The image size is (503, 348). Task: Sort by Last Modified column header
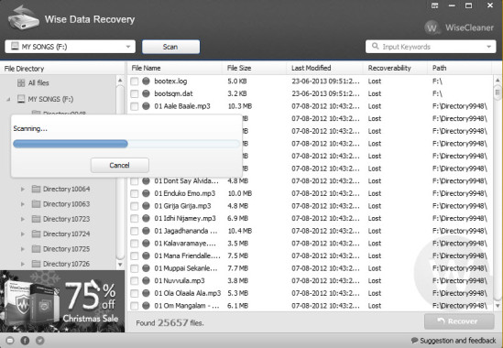pyautogui.click(x=325, y=68)
